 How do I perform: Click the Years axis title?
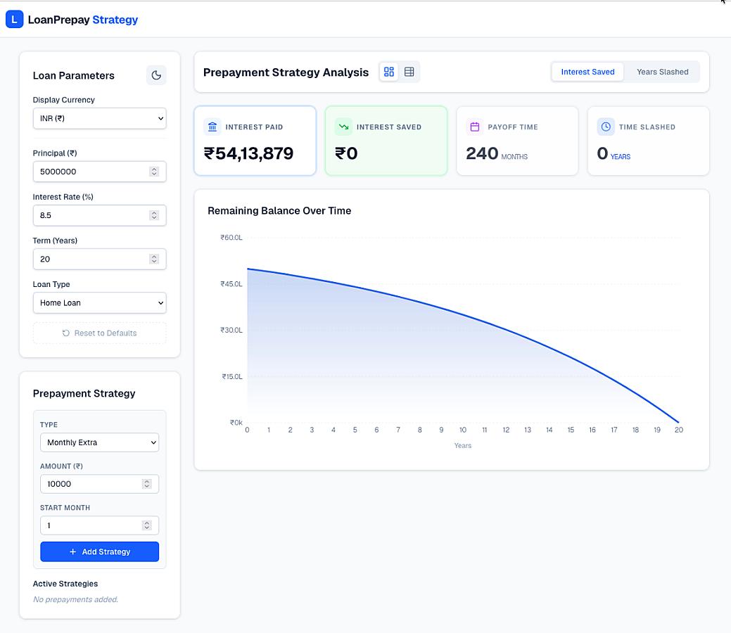click(462, 446)
